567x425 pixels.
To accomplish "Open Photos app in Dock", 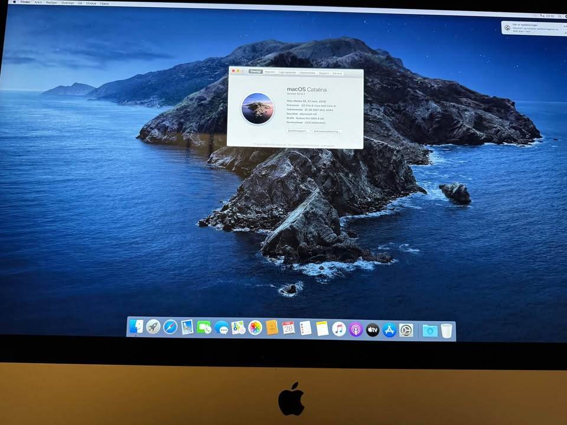I will click(x=255, y=328).
